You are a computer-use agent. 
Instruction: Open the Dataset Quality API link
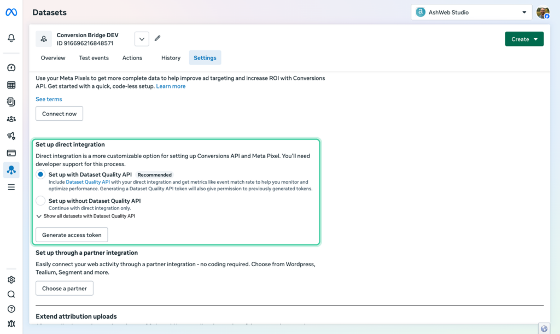point(88,182)
